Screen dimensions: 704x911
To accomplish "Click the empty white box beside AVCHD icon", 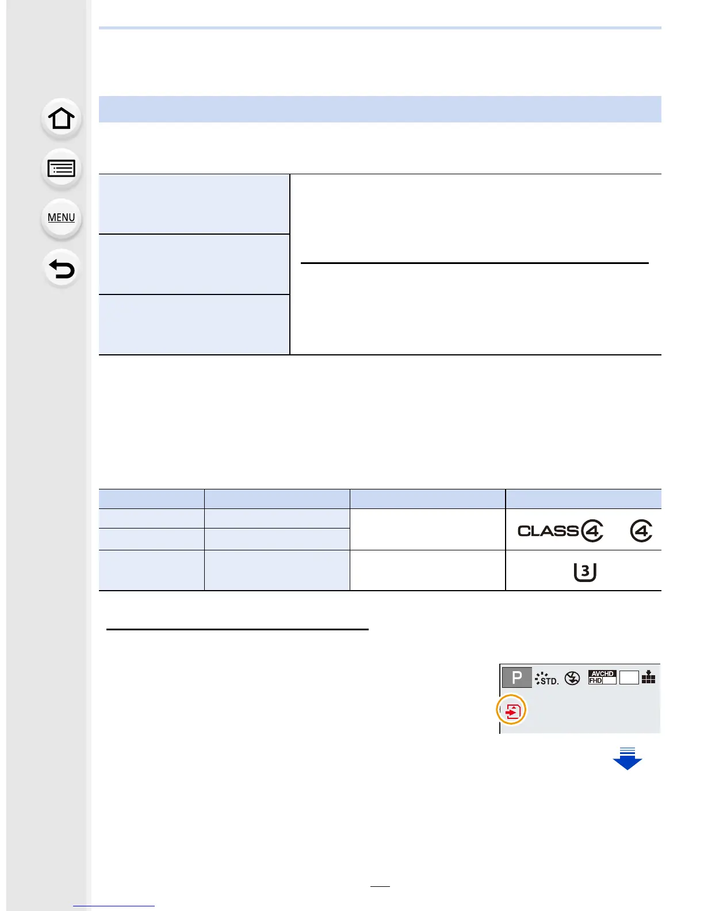I will 629,677.
